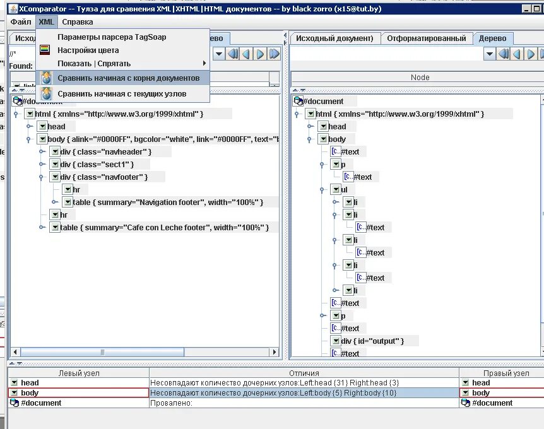Click Java icon in window title bar
The height and width of the screenshot is (429, 544).
(13, 9)
